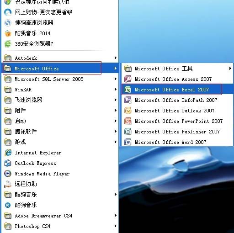Click the Windows Media Player icon
234x233 pixels.
point(8,174)
